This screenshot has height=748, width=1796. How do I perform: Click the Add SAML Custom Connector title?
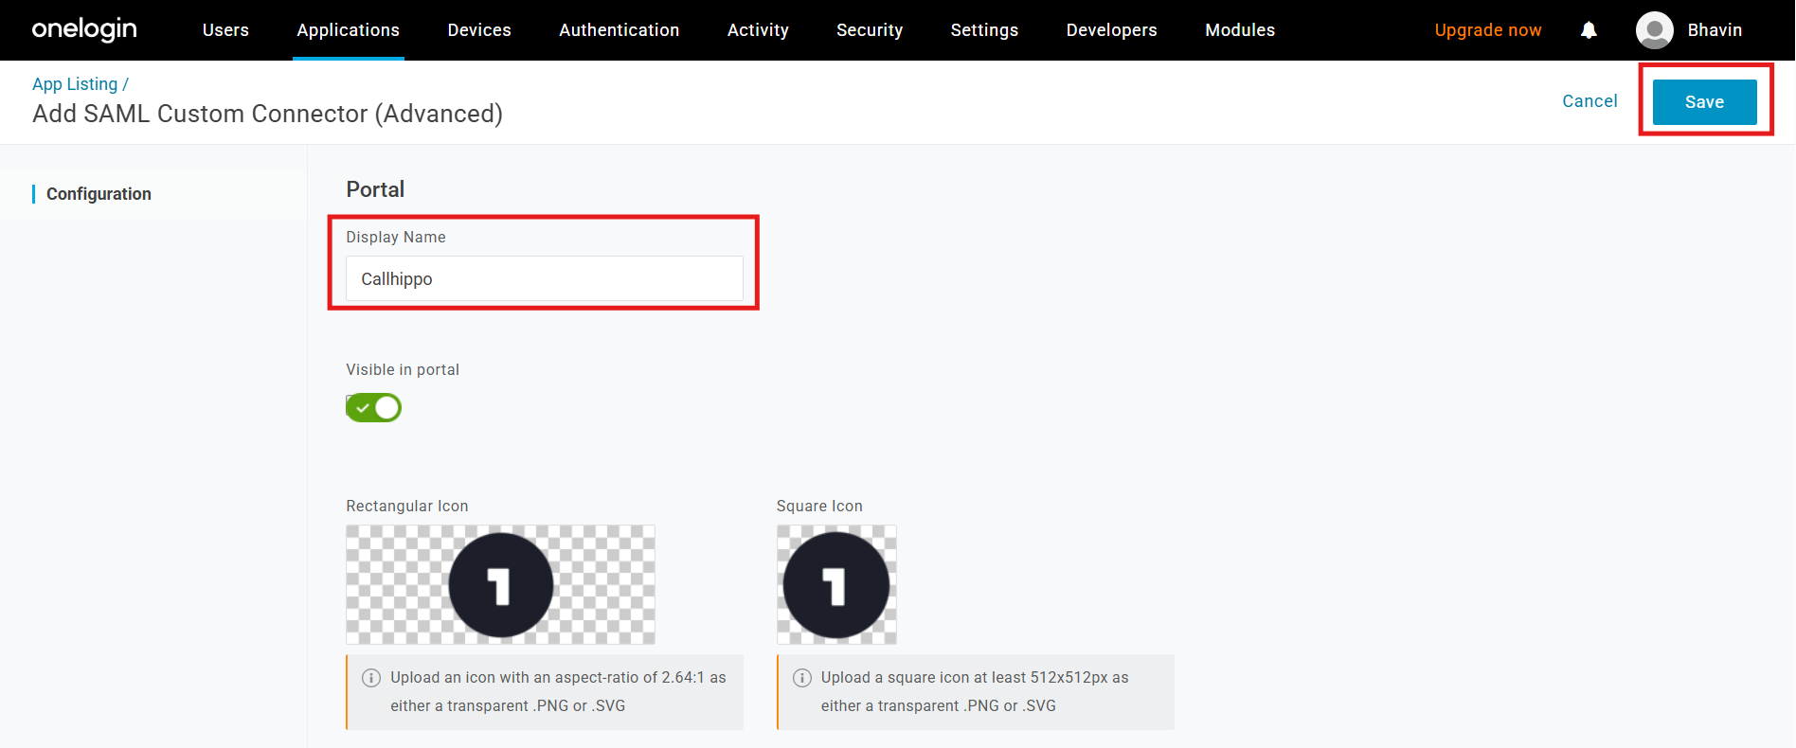267,114
